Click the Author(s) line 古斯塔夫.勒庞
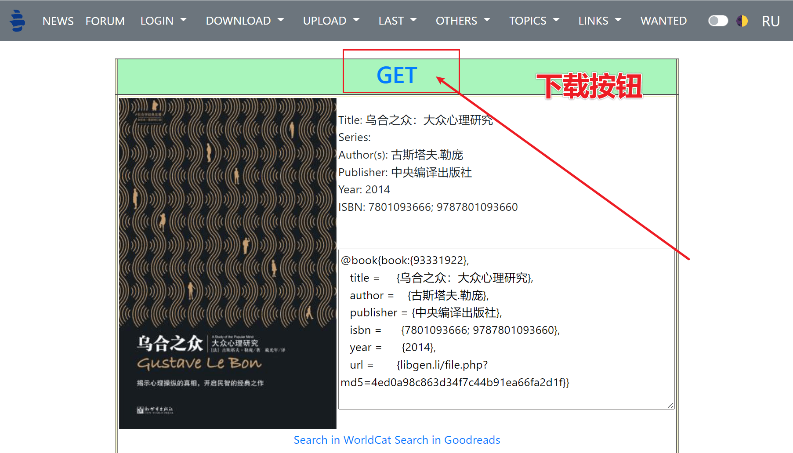This screenshot has width=793, height=453. tap(401, 155)
